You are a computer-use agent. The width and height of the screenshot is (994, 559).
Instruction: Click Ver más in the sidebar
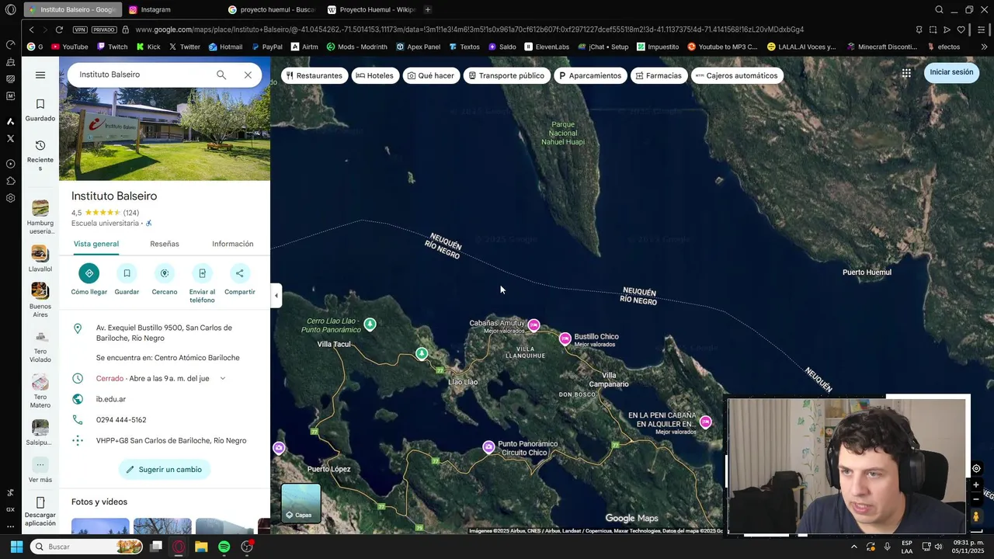coord(40,470)
